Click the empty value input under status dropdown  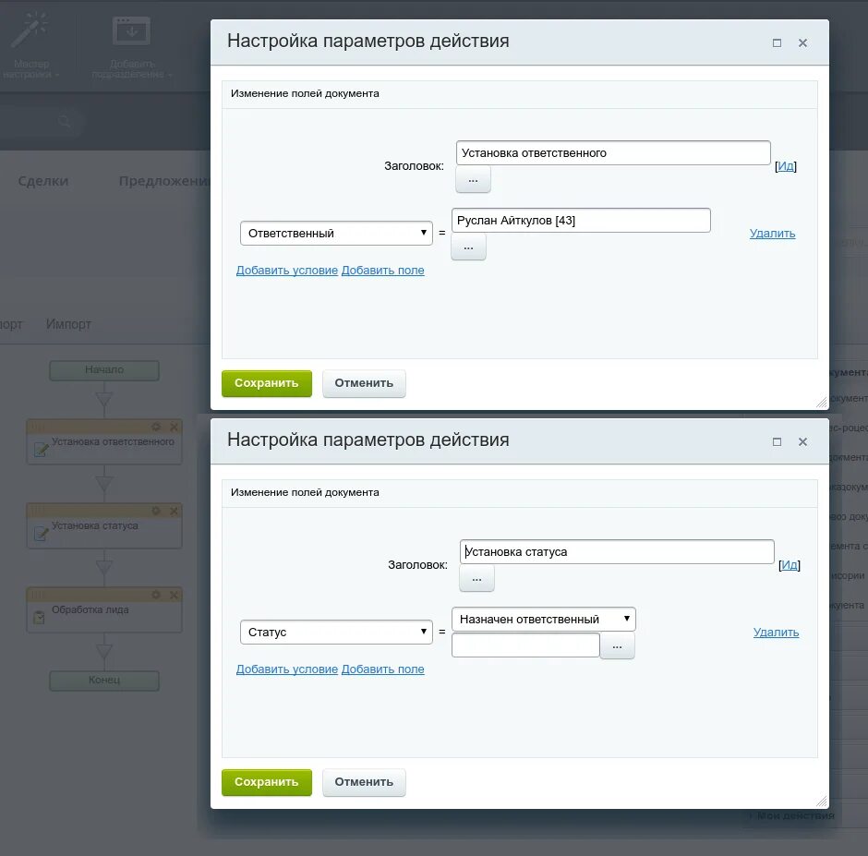point(525,645)
